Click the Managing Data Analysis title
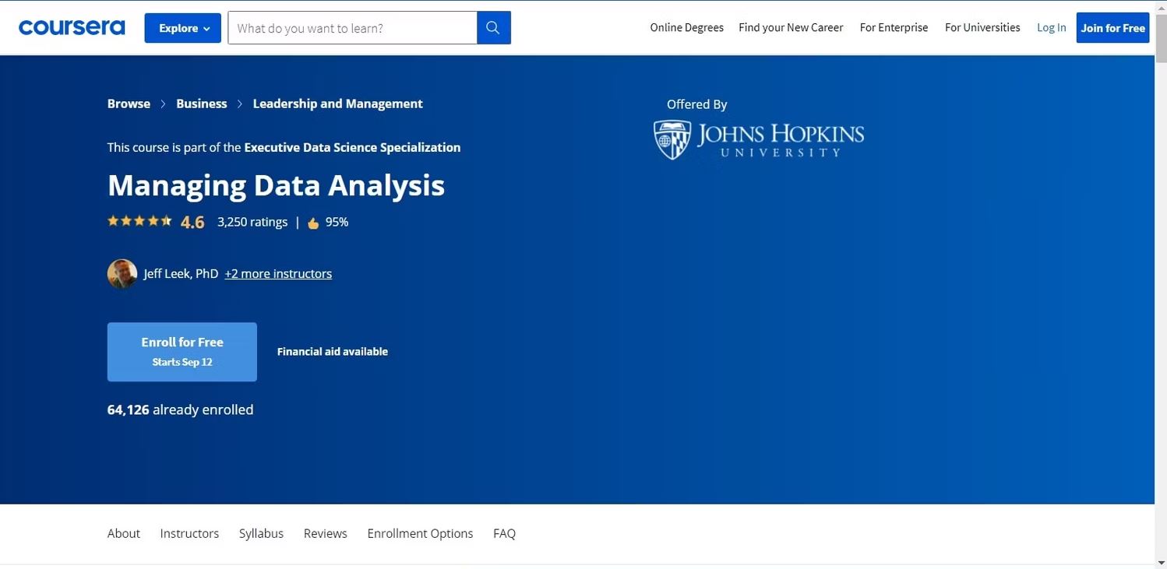The image size is (1167, 569). (276, 185)
